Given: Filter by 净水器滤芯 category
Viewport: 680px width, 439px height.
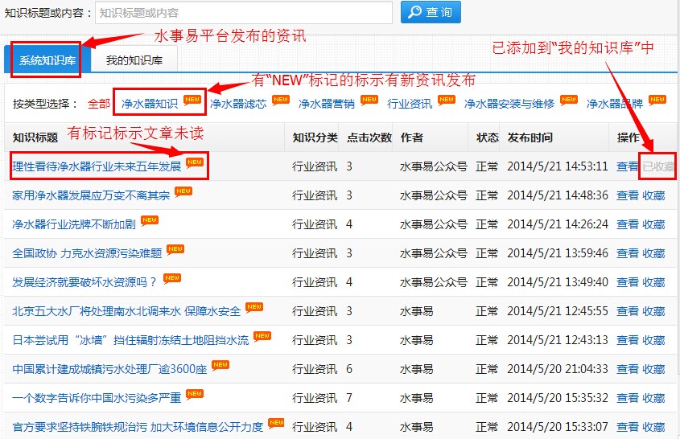Looking at the screenshot, I should pyautogui.click(x=237, y=104).
